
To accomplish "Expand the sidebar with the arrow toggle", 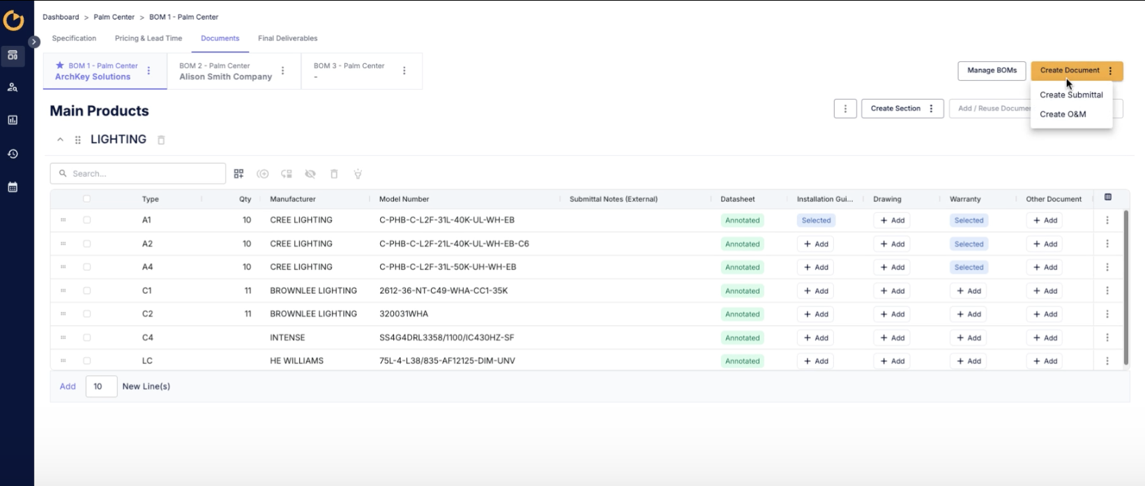I will pyautogui.click(x=34, y=42).
